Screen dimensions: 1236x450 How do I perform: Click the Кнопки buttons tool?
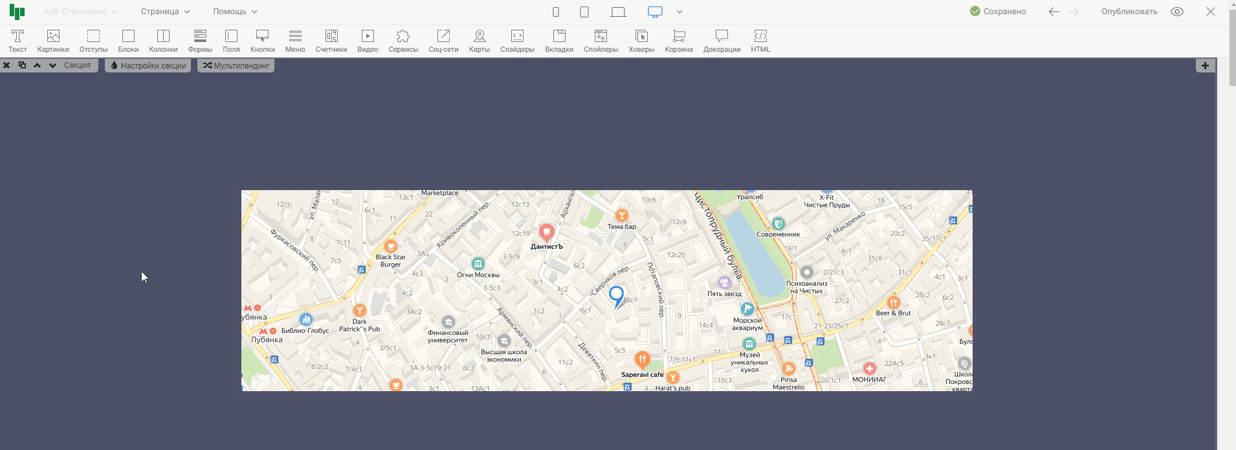(262, 41)
